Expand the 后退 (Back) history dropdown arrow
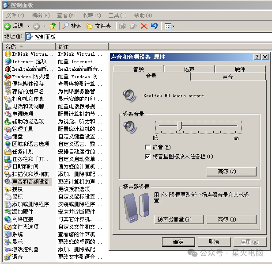This screenshot has width=272, height=264. (29, 26)
